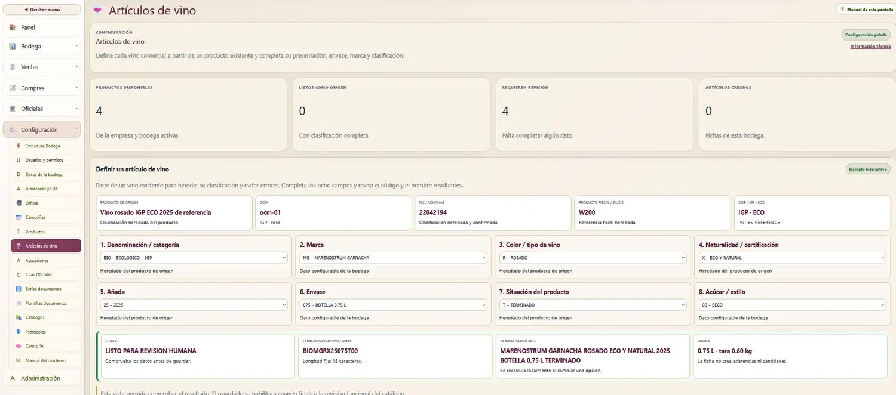Click the Campañas calendar icon
Viewport: 896px width, 395px height.
click(x=19, y=217)
